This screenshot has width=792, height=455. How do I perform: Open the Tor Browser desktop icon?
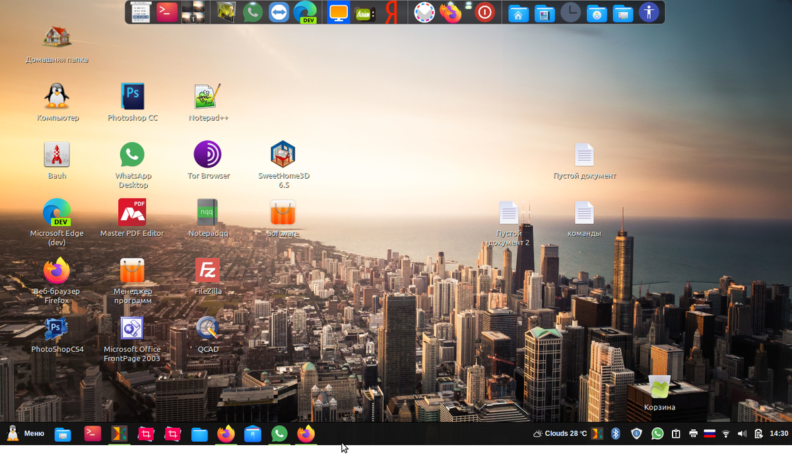coord(208,154)
